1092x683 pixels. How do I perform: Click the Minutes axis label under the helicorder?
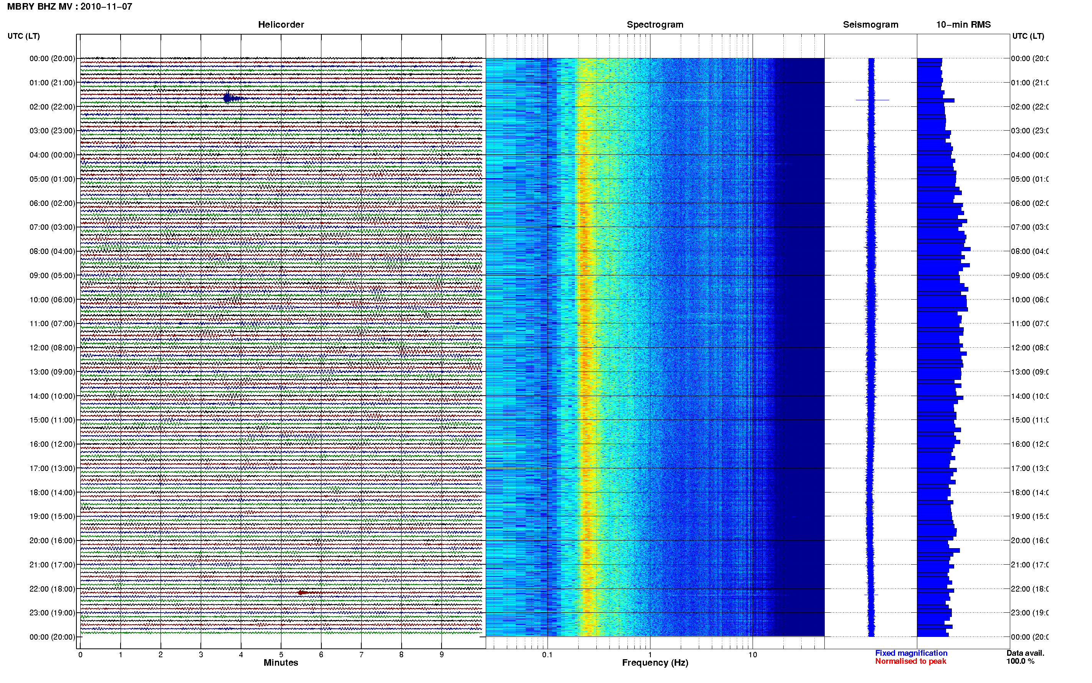281,663
